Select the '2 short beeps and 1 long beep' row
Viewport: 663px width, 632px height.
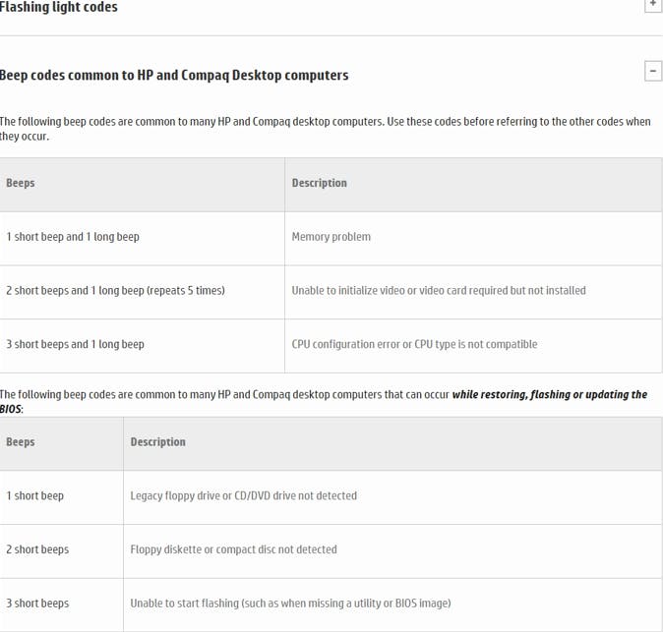click(115, 291)
